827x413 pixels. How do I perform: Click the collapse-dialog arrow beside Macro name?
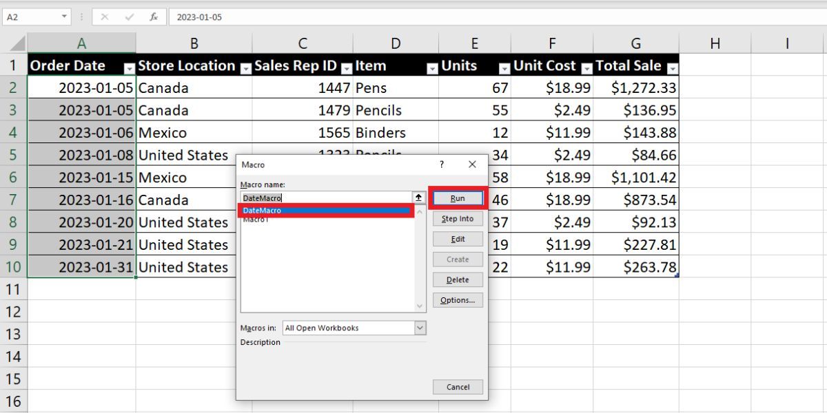(x=419, y=198)
